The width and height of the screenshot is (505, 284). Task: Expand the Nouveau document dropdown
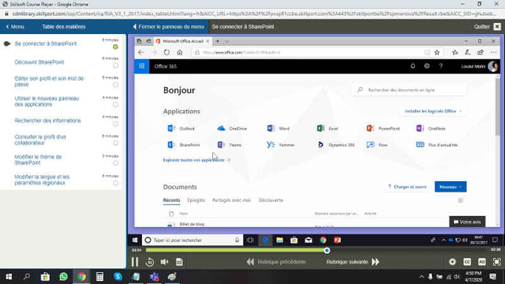[x=450, y=187]
